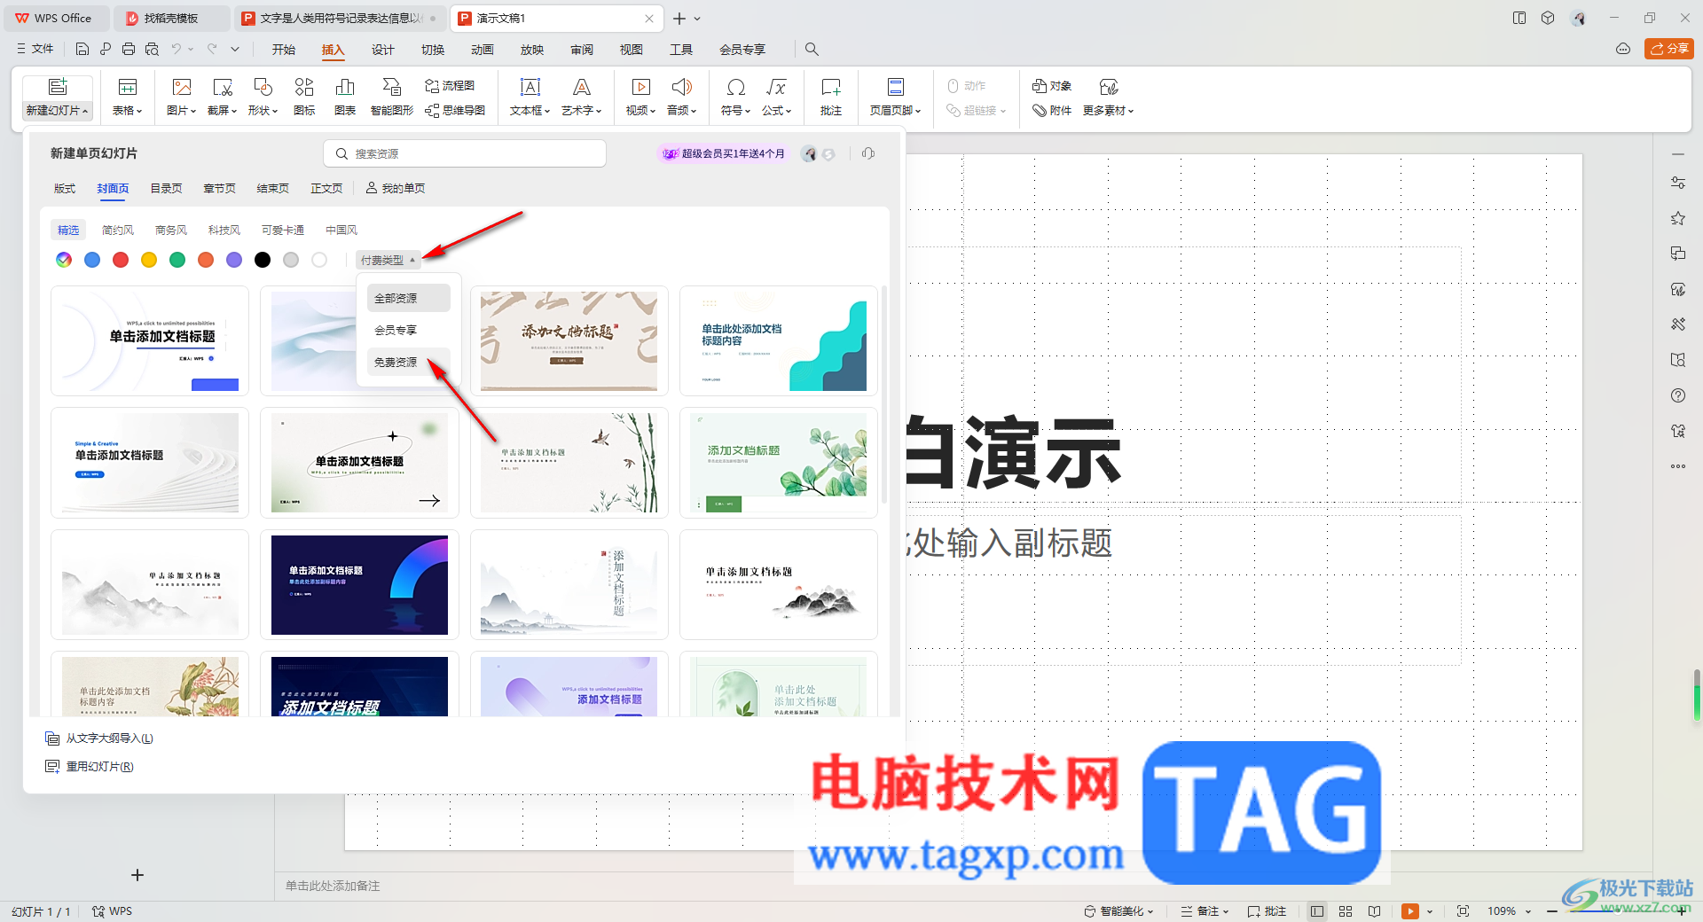
Task: Insert a 思维导图 mind map
Action: click(x=455, y=110)
